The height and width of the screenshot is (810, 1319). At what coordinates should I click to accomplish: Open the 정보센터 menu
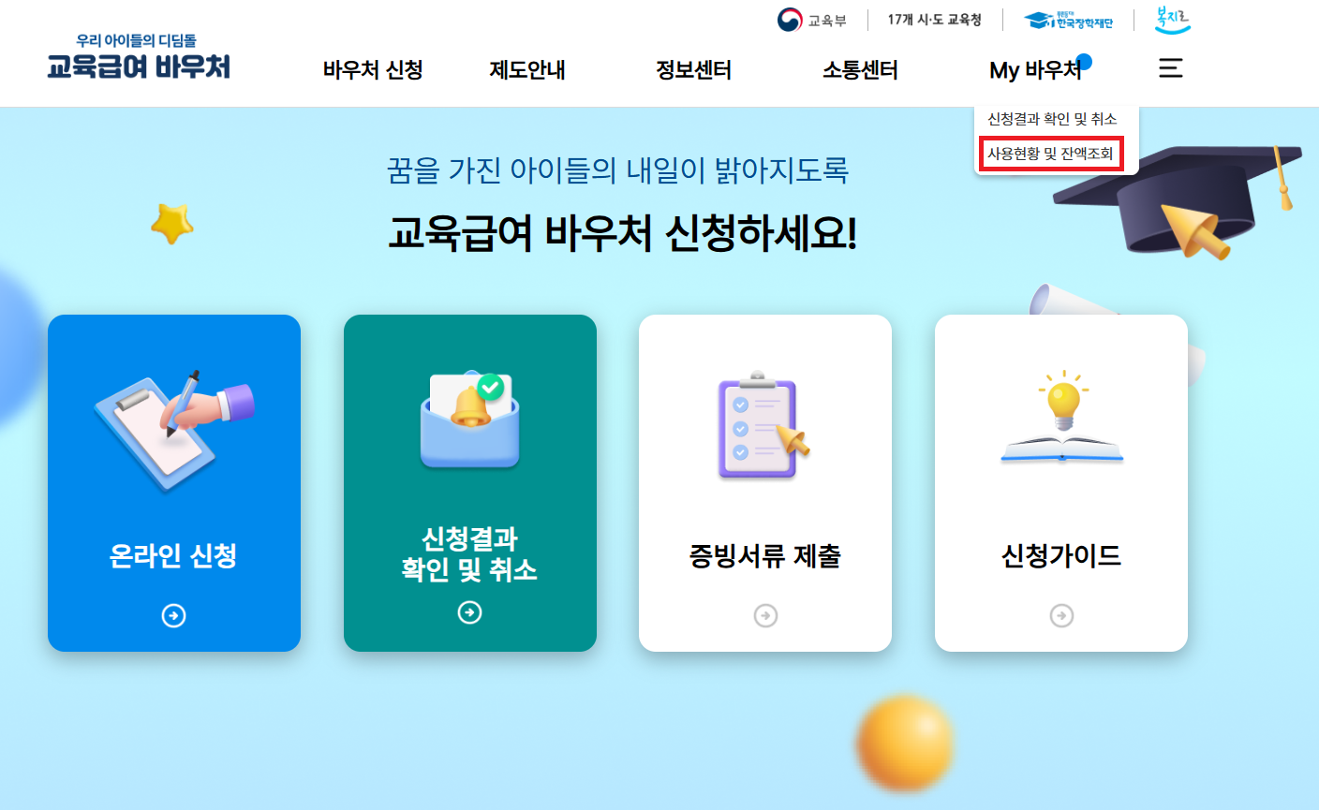pos(693,69)
